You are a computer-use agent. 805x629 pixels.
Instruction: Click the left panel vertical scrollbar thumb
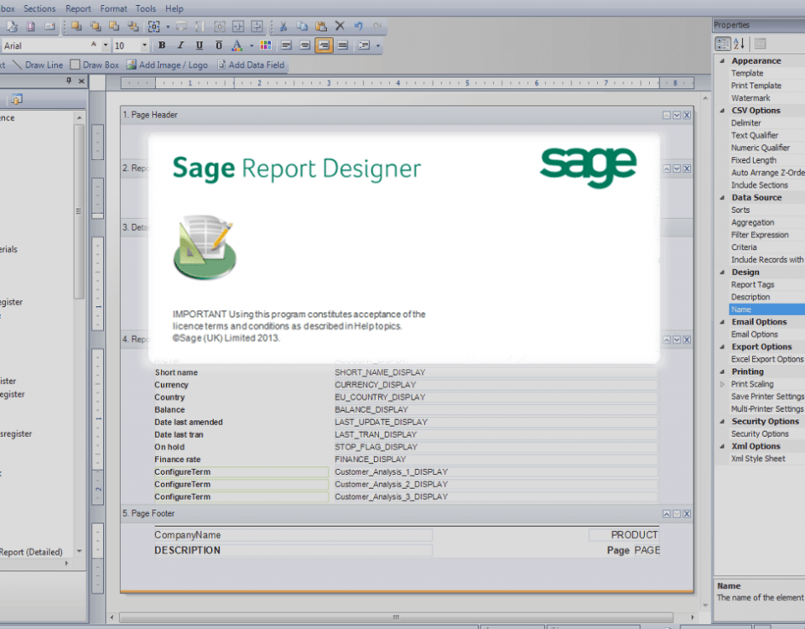[79, 211]
